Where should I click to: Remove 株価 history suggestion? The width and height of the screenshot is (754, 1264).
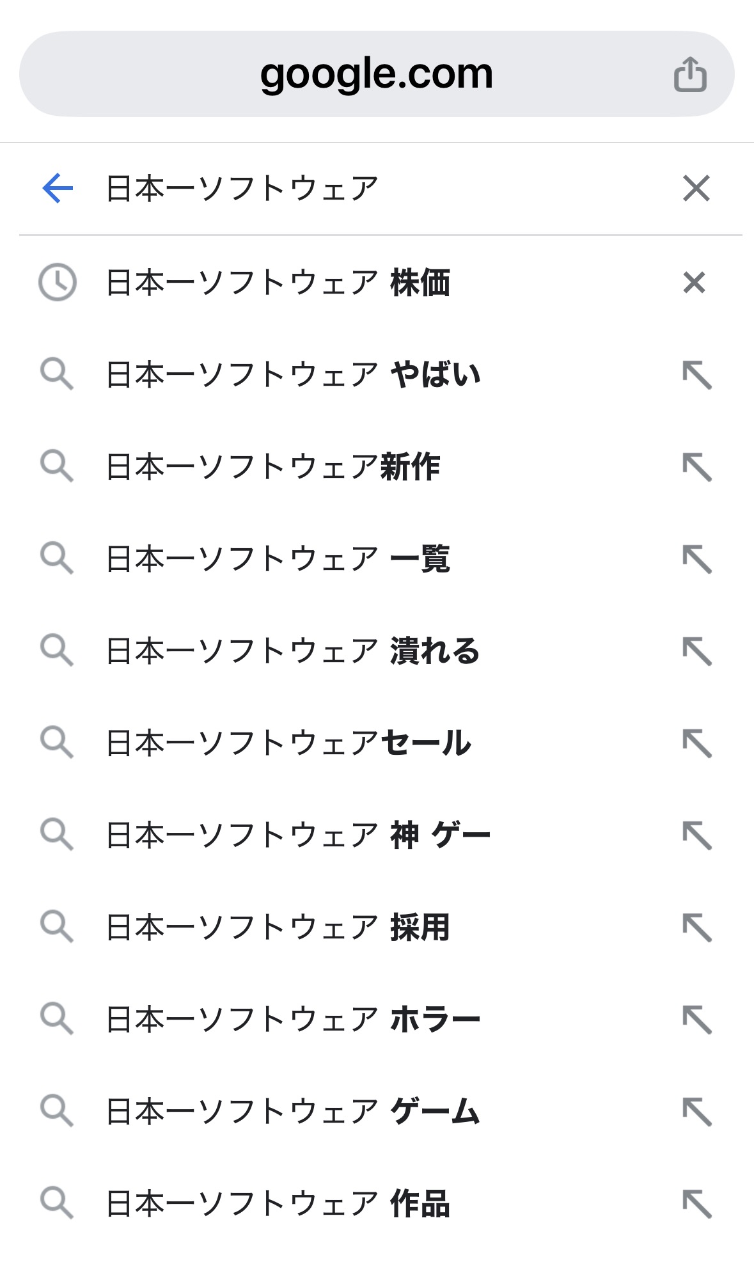point(694,282)
